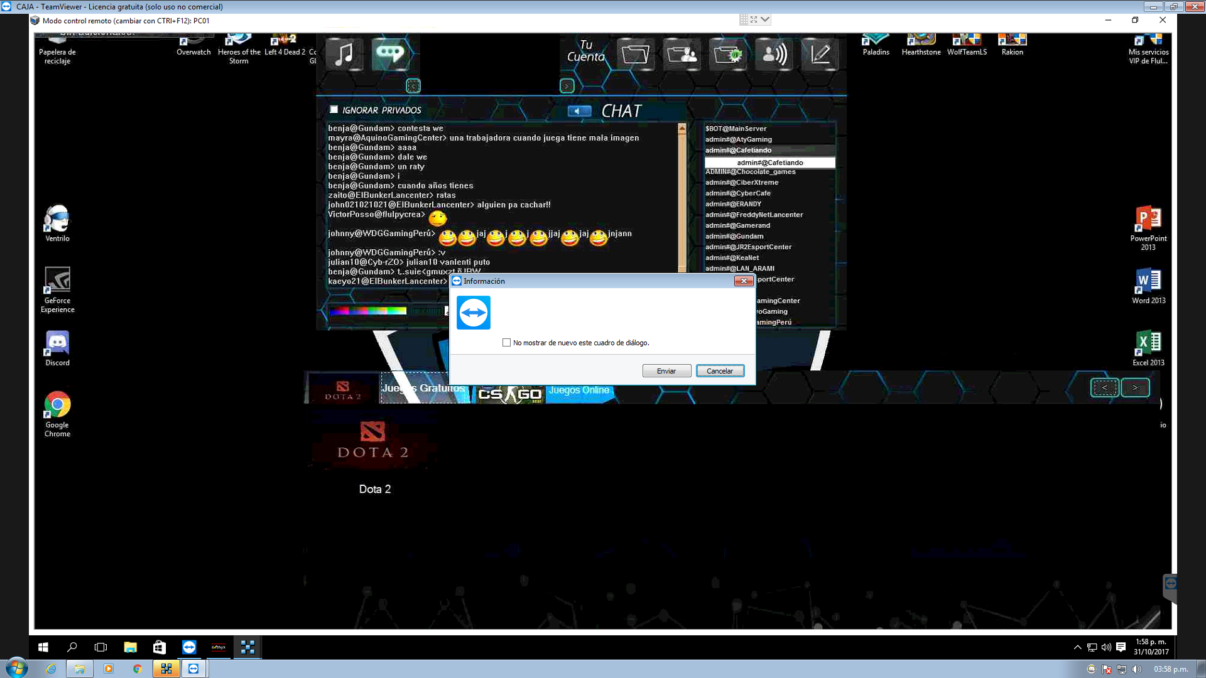Show hidden icons chevron in remote tray
Viewport: 1206px width, 678px height.
pos(1077,647)
